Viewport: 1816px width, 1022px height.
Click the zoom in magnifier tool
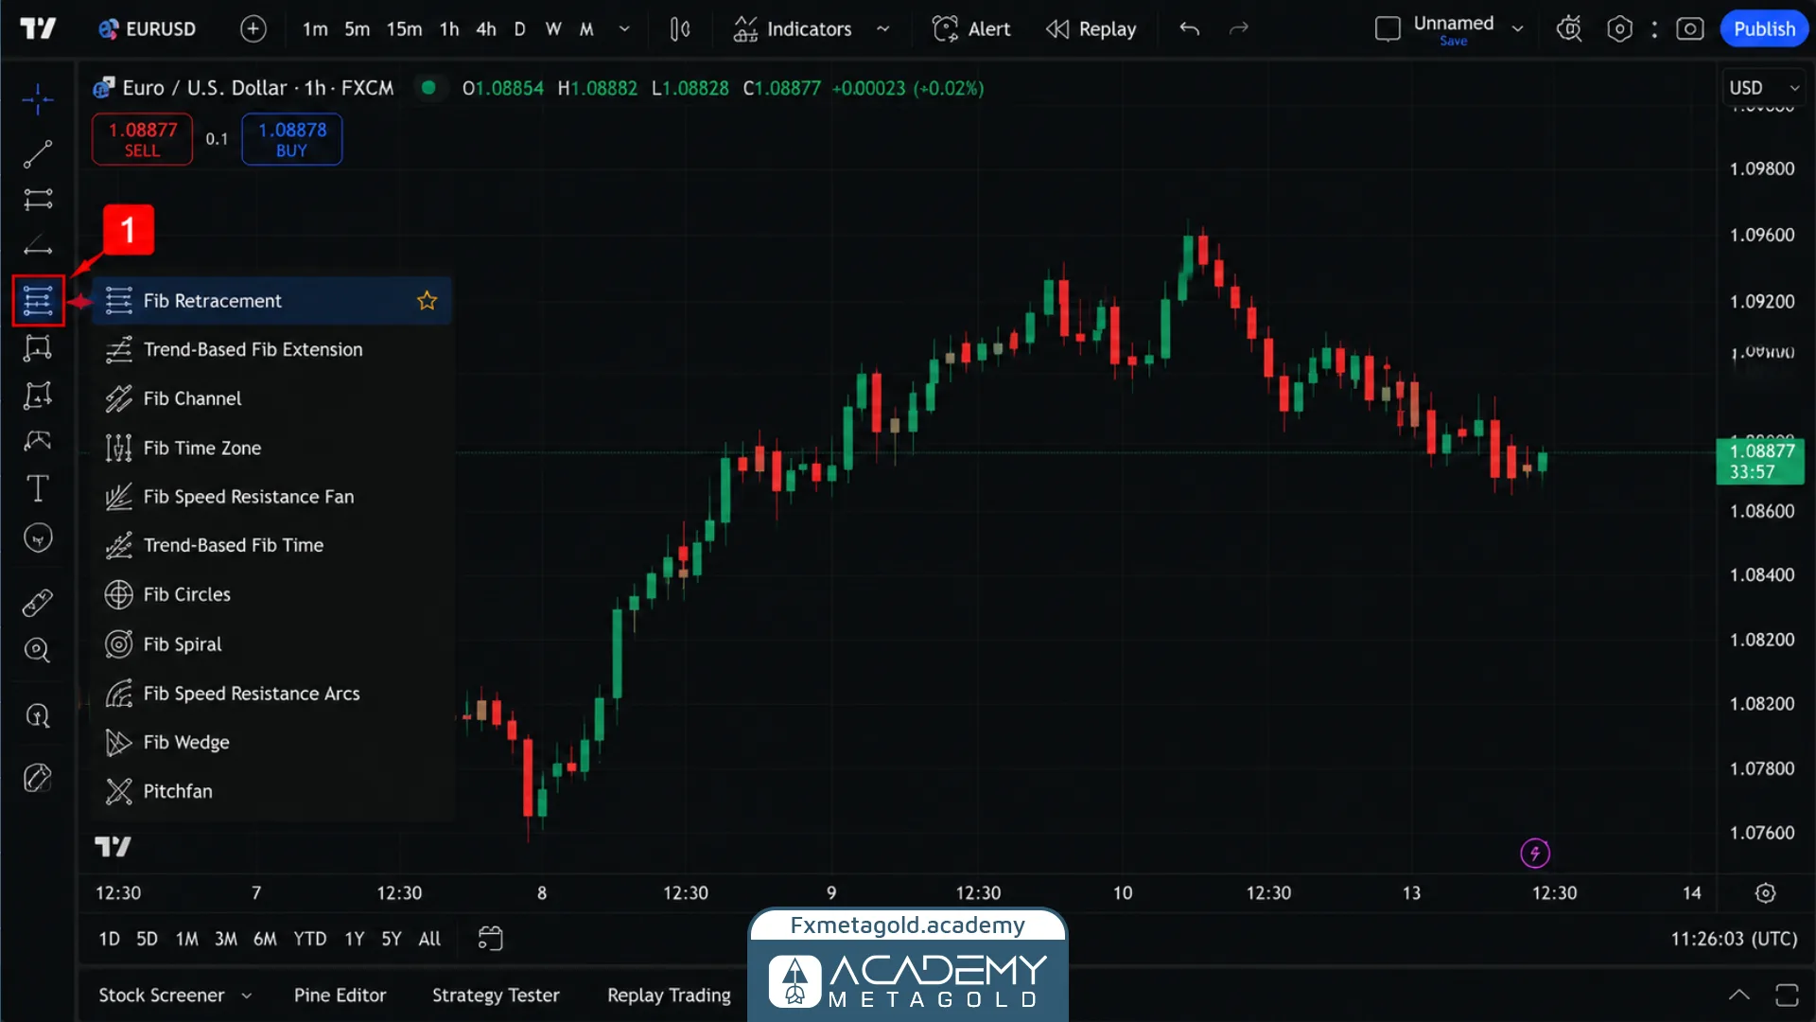[x=38, y=650]
